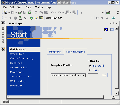Open the Add New Item dropdown arrow
Image resolution: width=120 pixels, height=105 pixels.
point(16,13)
